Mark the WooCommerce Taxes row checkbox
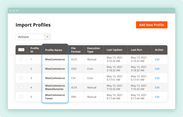This screenshot has width=183, height=117. pos(21,97)
